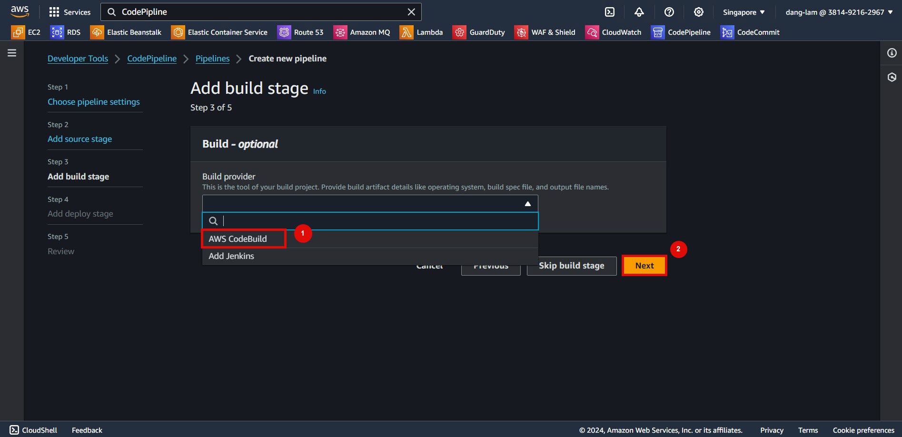Click the Add build stage step label
Screen dimensions: 902x437
(79, 177)
